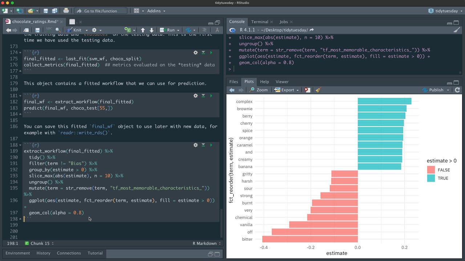Open chunk options gear on line 188
This screenshot has width=465, height=261.
pyautogui.click(x=195, y=145)
